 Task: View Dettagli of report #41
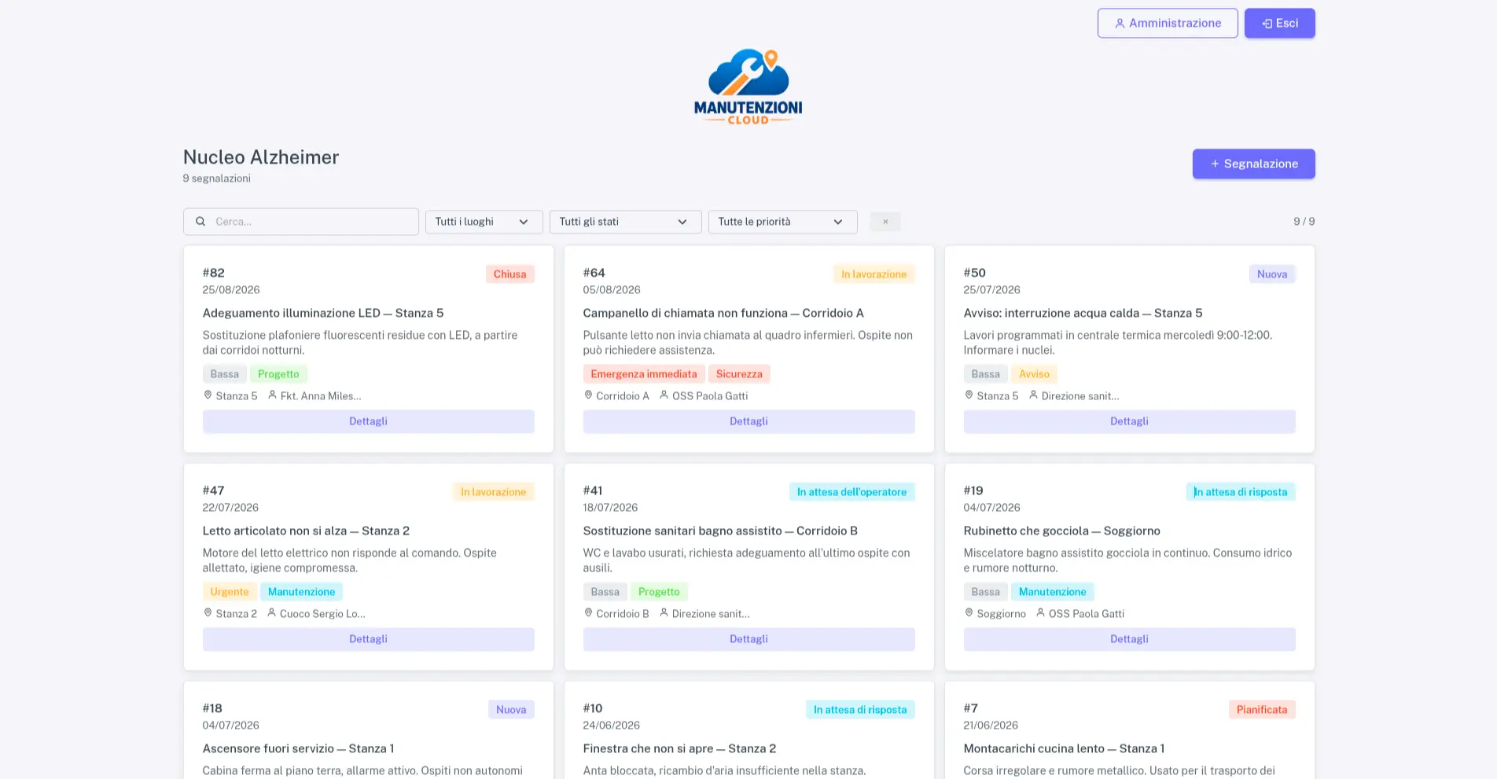(x=748, y=639)
